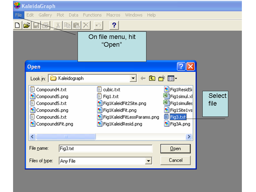Select Fig1KaleidFit.png file
256x192 pixels.
pos(117,110)
